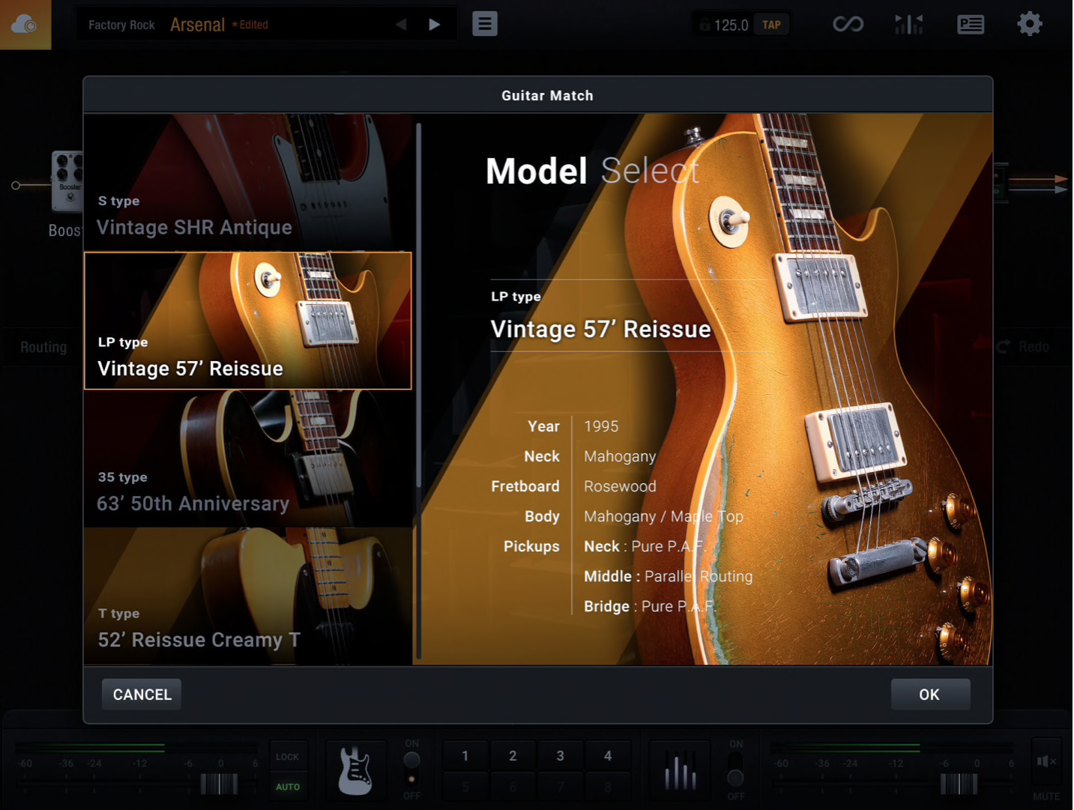
Task: Open the Settings gear
Action: pyautogui.click(x=1030, y=23)
